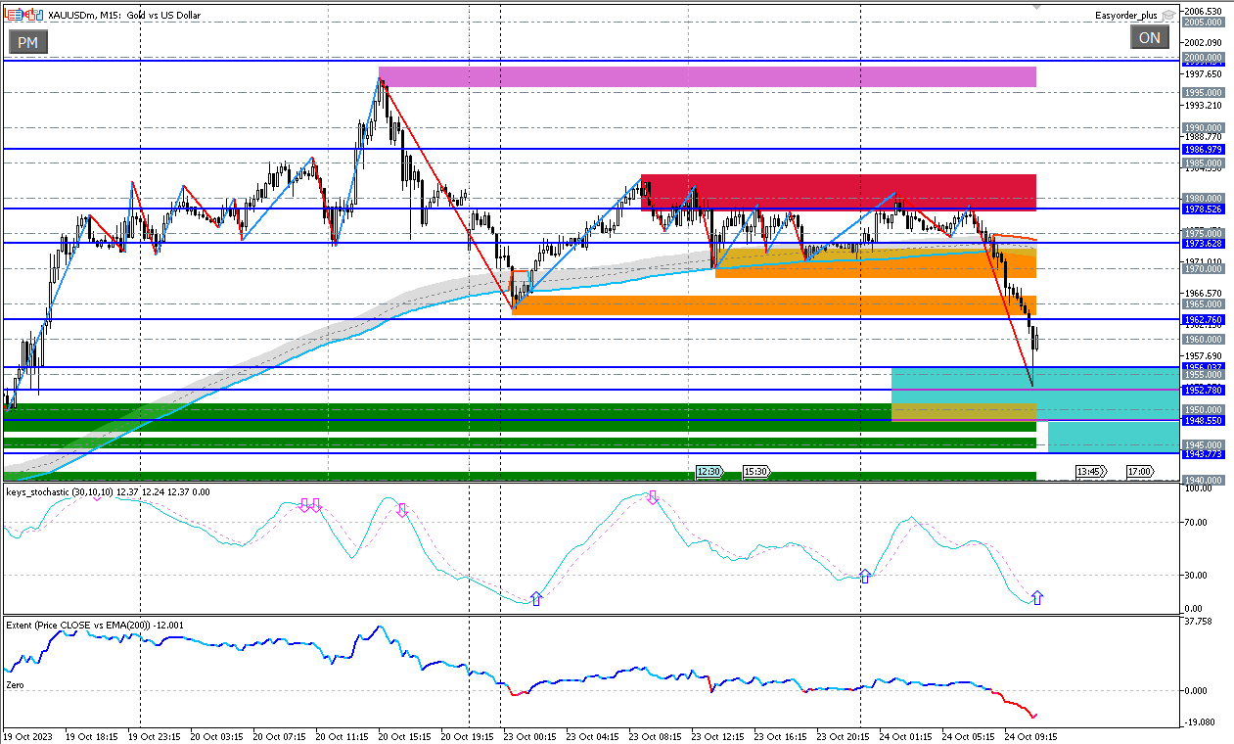1234x744 pixels.
Task: Click the 13:45 time marker label
Action: 1090,472
